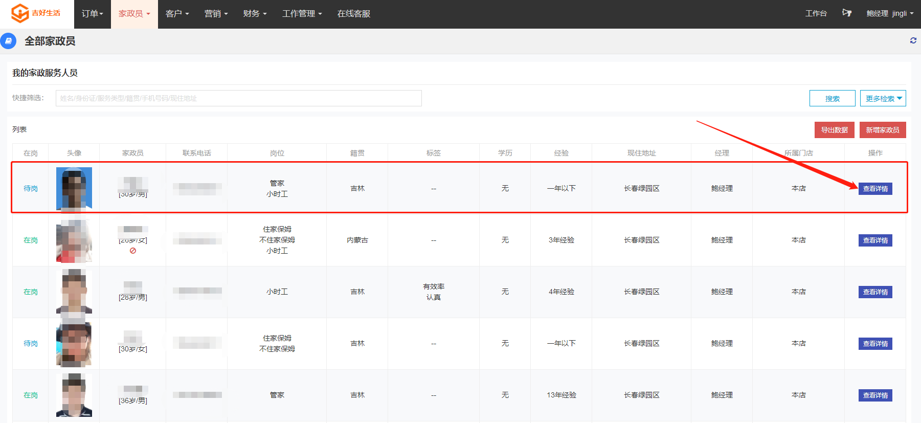
Task: Expand the 更多检索 dropdown
Action: [883, 98]
